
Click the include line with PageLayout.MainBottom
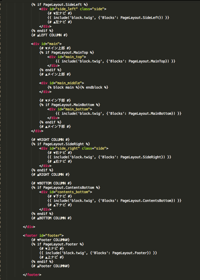point(118,114)
